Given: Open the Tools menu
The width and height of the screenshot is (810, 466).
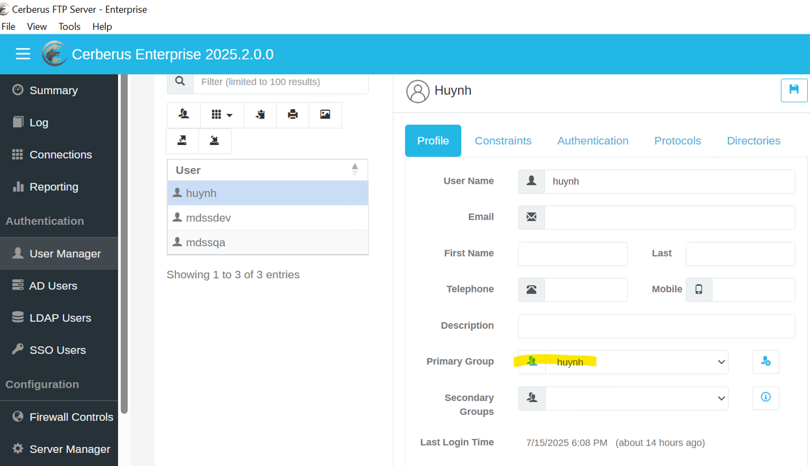Looking at the screenshot, I should [70, 26].
